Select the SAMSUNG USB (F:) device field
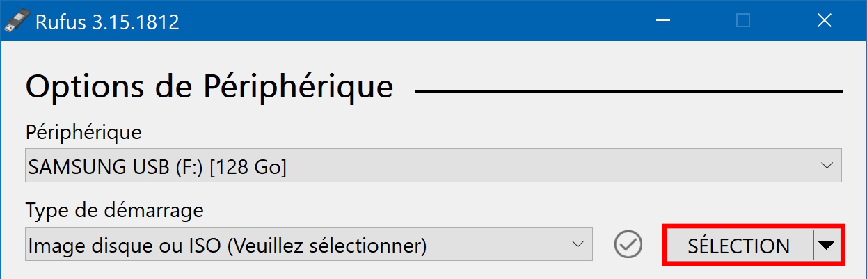Screen dimensions: 867x279 tap(433, 166)
